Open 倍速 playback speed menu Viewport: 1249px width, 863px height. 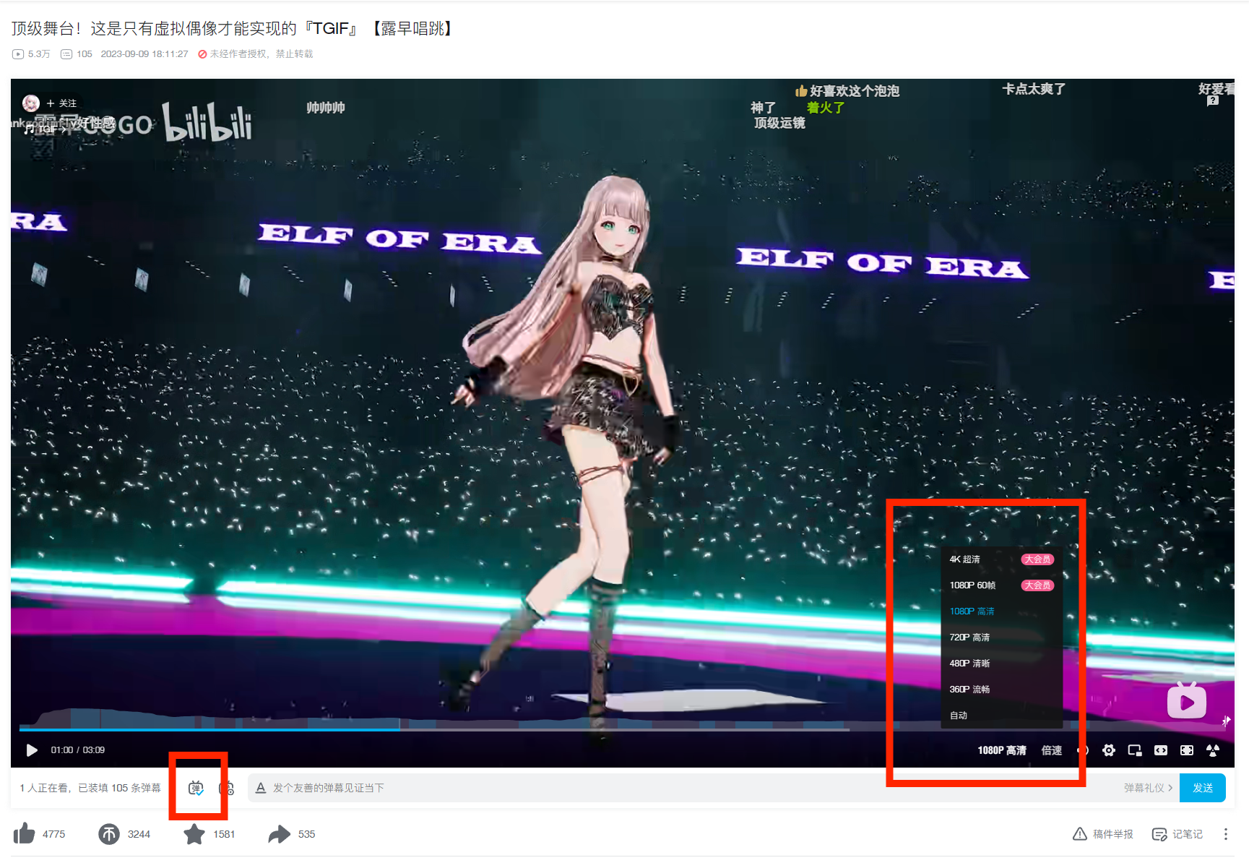1052,750
